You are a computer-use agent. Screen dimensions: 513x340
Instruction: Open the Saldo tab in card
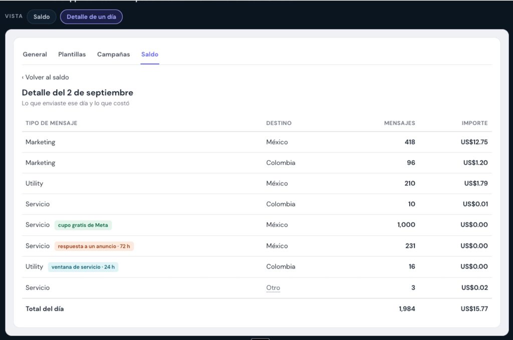click(x=150, y=54)
